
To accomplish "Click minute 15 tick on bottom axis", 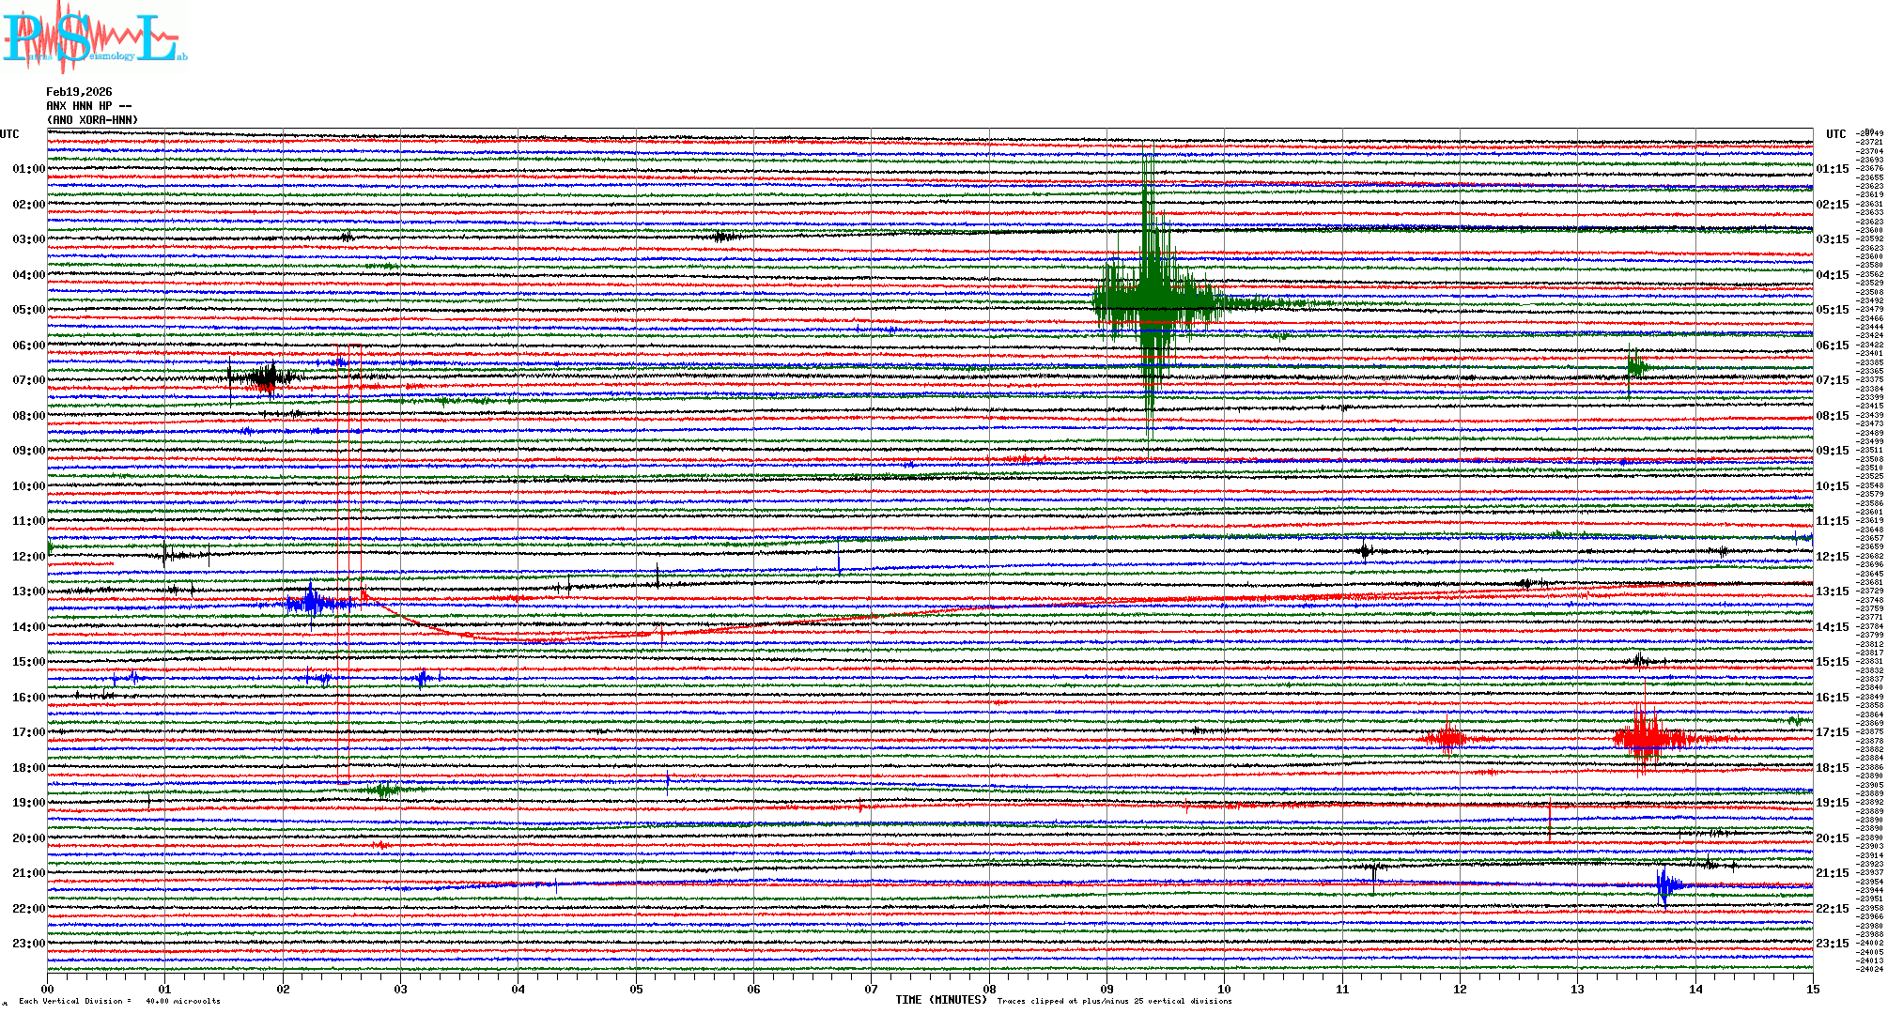I will click(1813, 989).
